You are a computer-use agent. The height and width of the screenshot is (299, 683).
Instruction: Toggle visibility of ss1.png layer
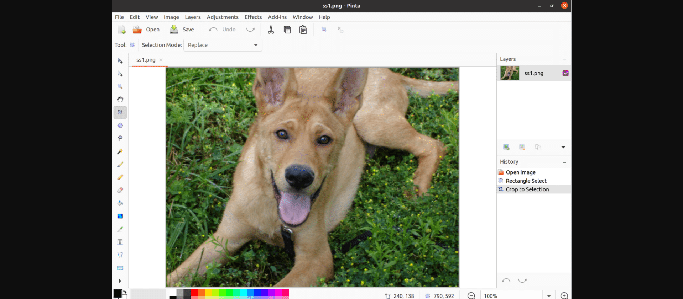click(x=565, y=73)
